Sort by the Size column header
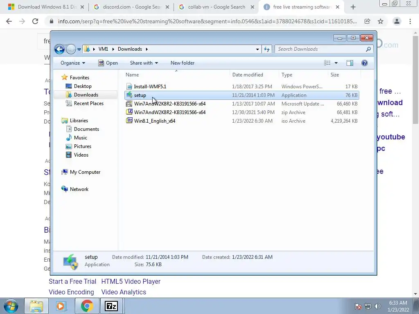The height and width of the screenshot is (314, 419). coord(344,75)
